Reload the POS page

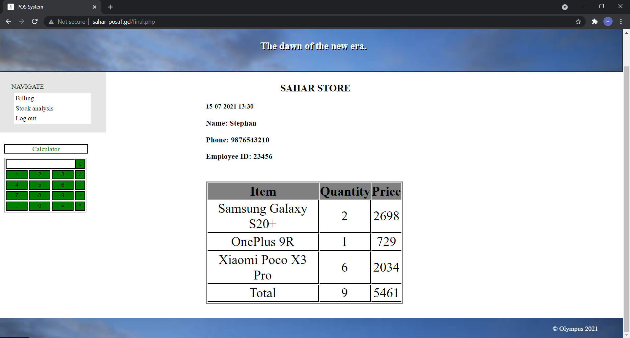tap(35, 21)
